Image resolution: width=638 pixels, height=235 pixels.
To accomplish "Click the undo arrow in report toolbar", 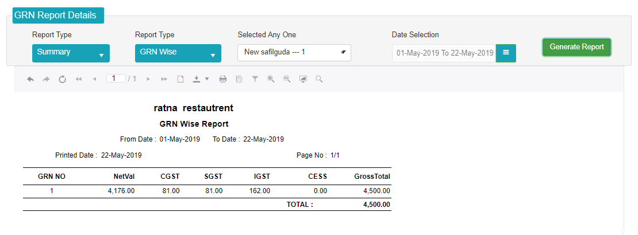I will [x=30, y=79].
